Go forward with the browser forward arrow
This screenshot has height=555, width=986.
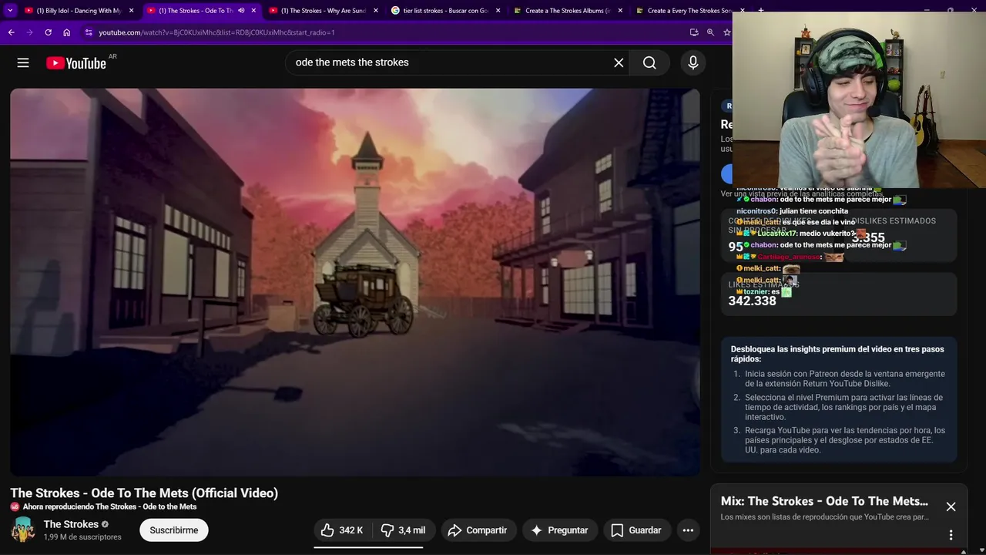[x=29, y=32]
